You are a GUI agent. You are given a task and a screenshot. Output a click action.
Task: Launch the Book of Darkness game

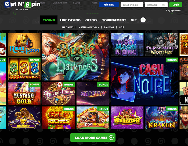76,57
